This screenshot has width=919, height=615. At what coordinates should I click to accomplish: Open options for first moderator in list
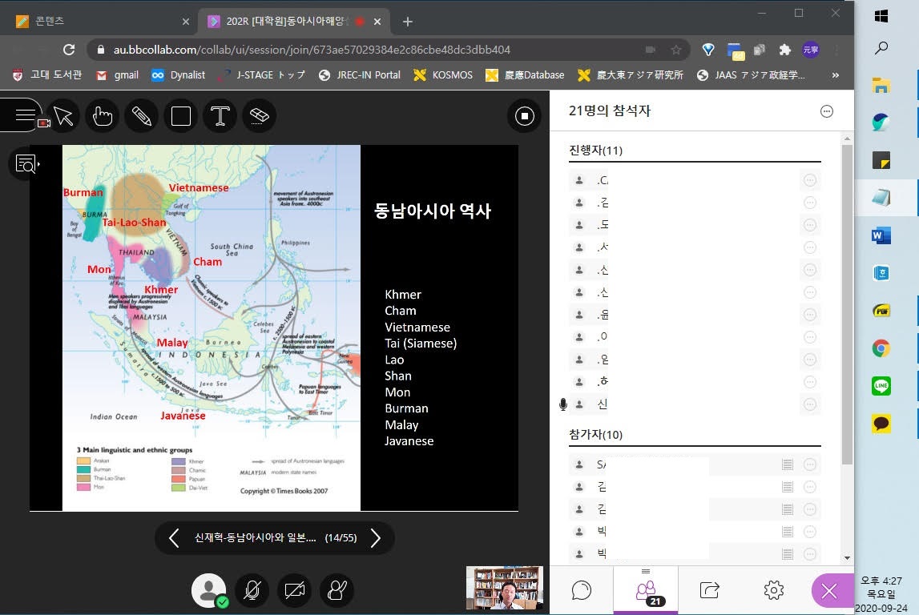(809, 180)
